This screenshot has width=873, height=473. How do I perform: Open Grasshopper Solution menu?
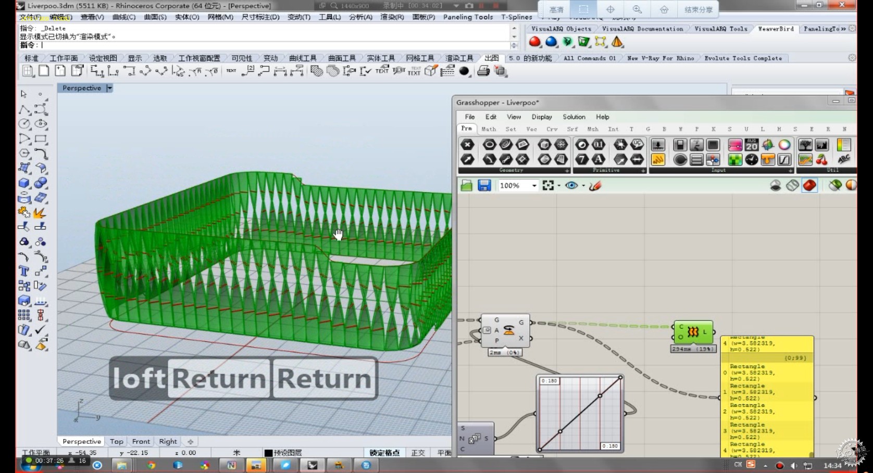click(x=574, y=117)
